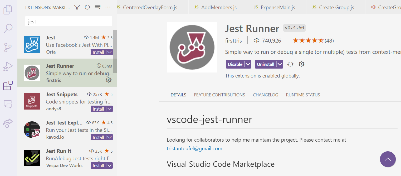This screenshot has height=176, width=401.
Task: Open the Create Group.js editor tab
Action: [x=336, y=7]
